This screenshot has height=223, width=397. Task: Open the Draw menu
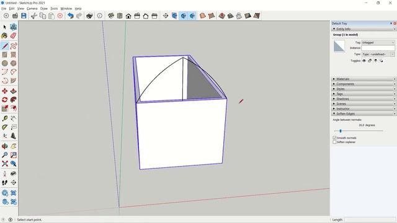pos(44,9)
